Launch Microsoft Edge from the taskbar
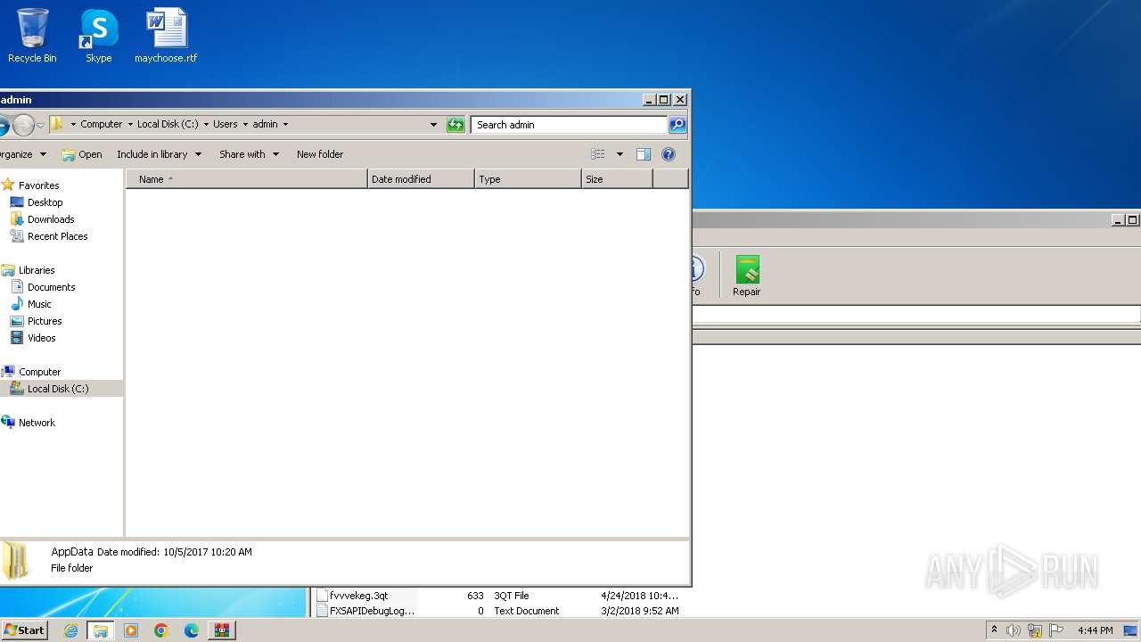Image resolution: width=1141 pixels, height=642 pixels. point(192,630)
